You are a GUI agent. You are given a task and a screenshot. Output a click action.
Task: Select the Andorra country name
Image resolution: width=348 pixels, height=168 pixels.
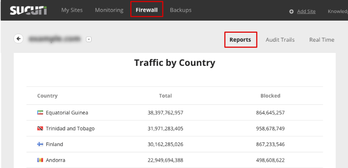click(56, 160)
